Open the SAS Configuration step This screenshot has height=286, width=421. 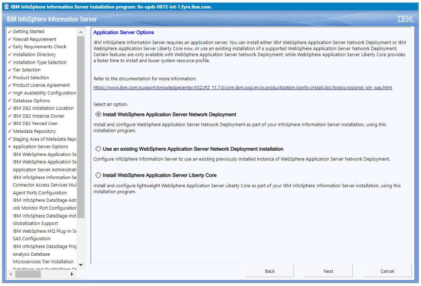click(32, 238)
